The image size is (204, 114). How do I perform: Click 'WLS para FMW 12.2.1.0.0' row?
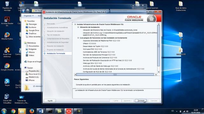[92, 49]
